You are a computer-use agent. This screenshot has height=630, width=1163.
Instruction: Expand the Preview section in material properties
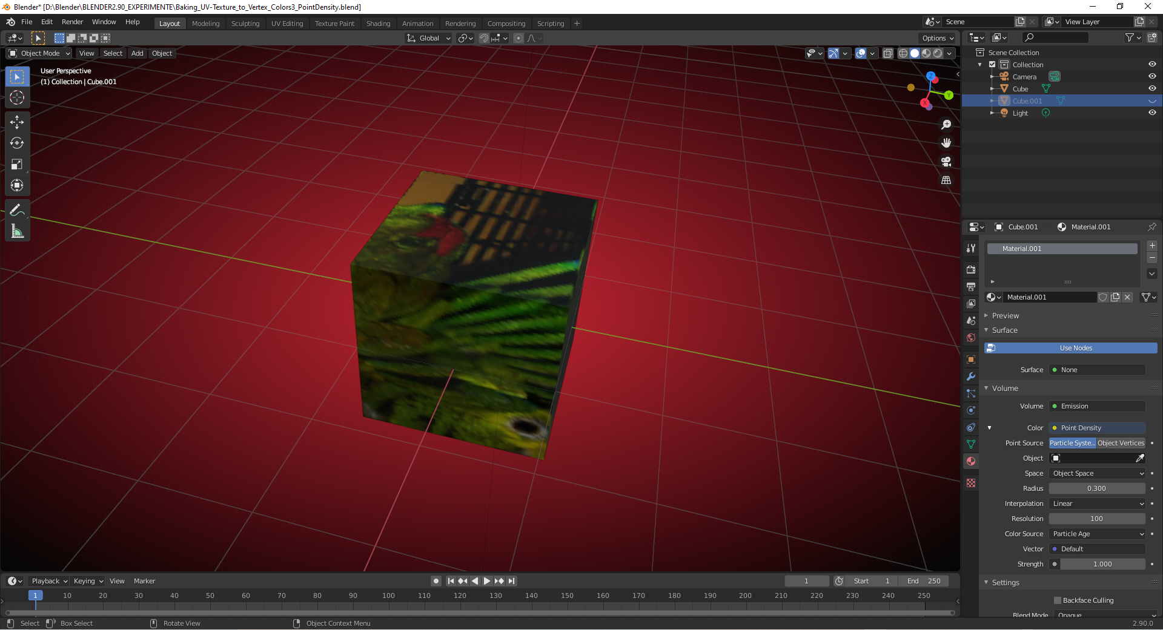coord(1006,315)
